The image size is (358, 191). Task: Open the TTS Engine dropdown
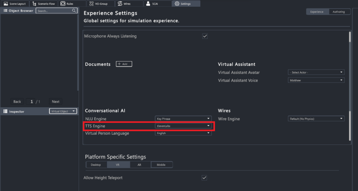183,126
